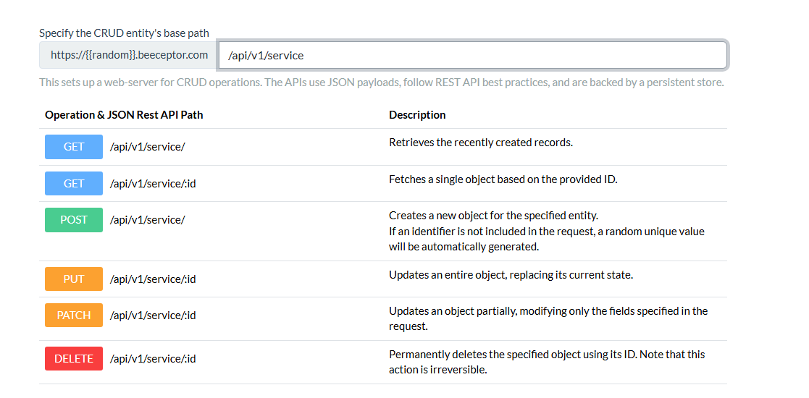This screenshot has height=398, width=809.
Task: Click the red DELETE method badge
Action: [74, 358]
